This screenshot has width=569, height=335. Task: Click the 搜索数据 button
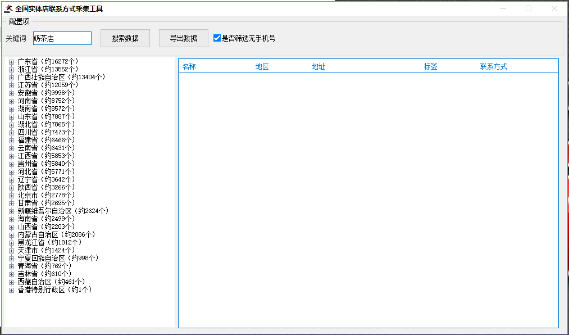click(x=125, y=38)
